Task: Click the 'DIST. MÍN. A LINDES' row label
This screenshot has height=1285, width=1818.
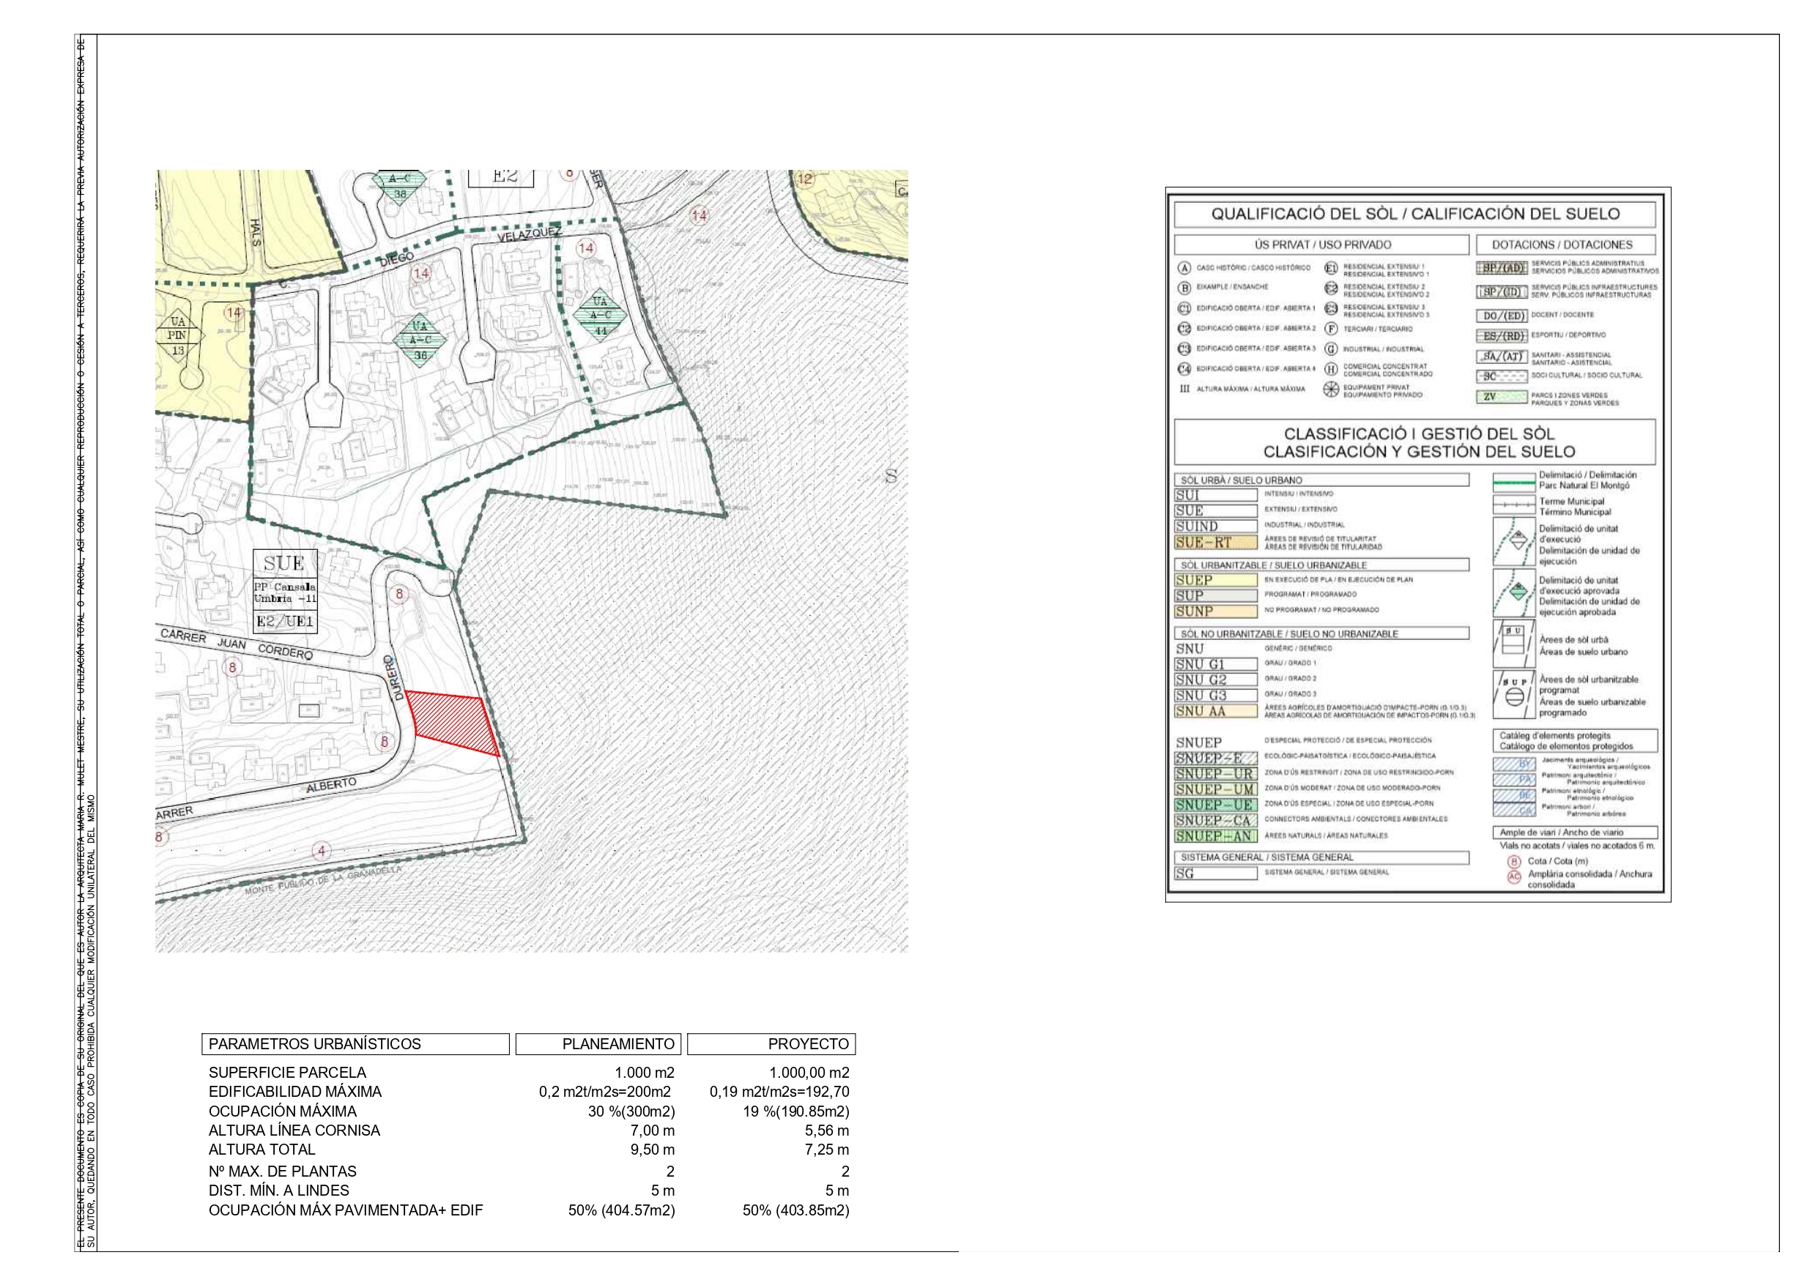Action: pos(279,1191)
